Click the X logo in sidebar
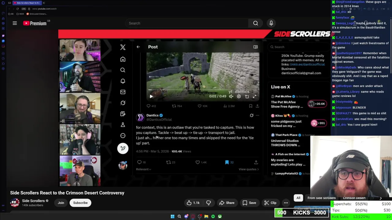The image size is (392, 220). click(x=123, y=47)
